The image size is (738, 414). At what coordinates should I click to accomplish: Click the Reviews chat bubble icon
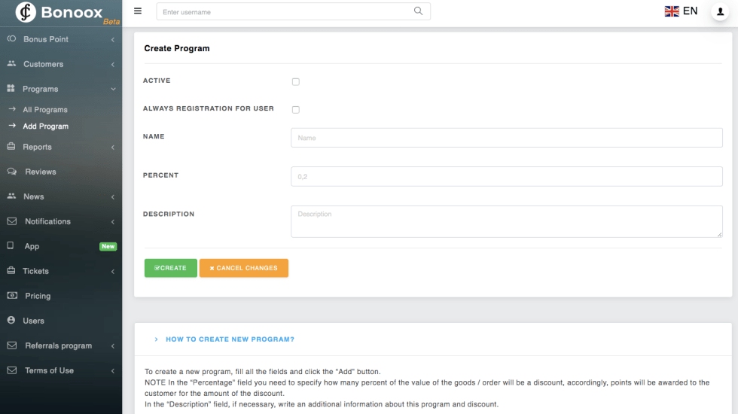point(11,172)
